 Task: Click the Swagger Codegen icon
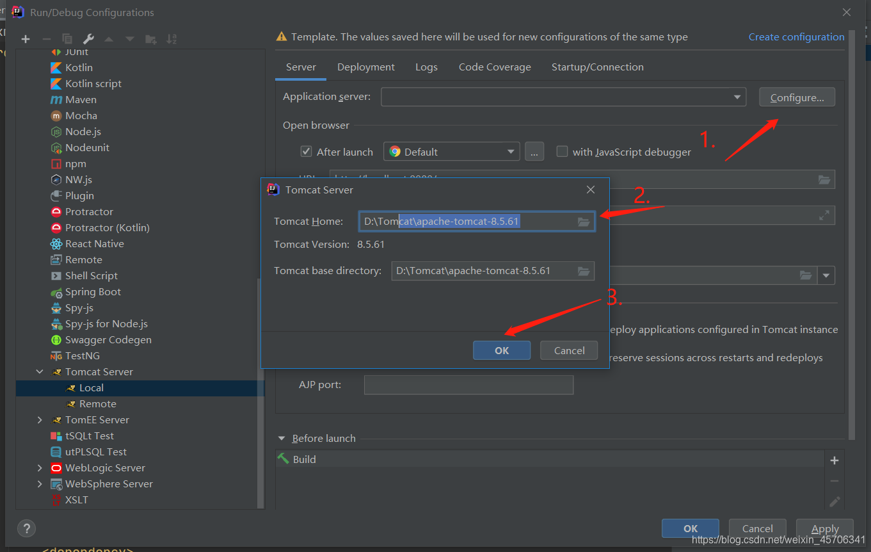(56, 339)
